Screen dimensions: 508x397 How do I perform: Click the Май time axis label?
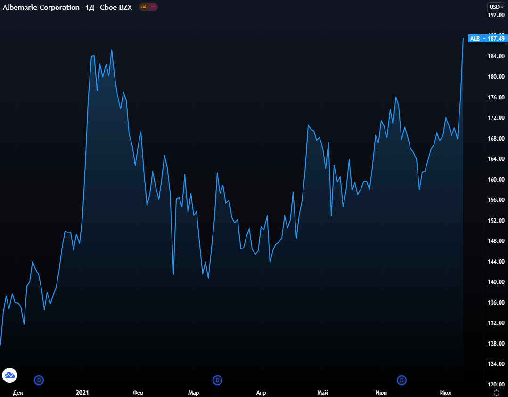(x=323, y=393)
